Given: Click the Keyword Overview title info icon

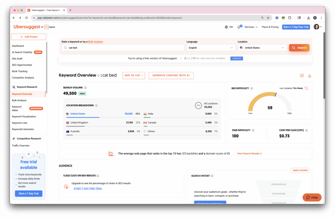Looking at the screenshot, I should pos(98,76).
